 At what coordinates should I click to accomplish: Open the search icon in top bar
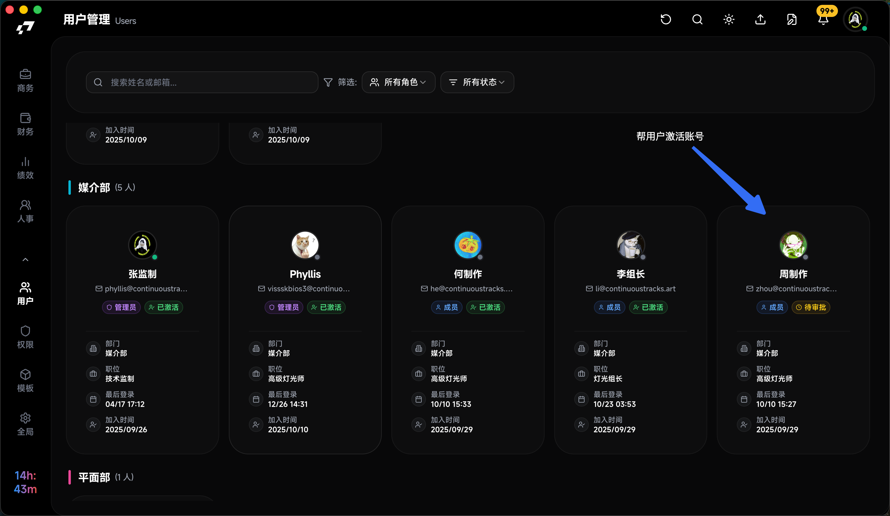click(x=697, y=19)
